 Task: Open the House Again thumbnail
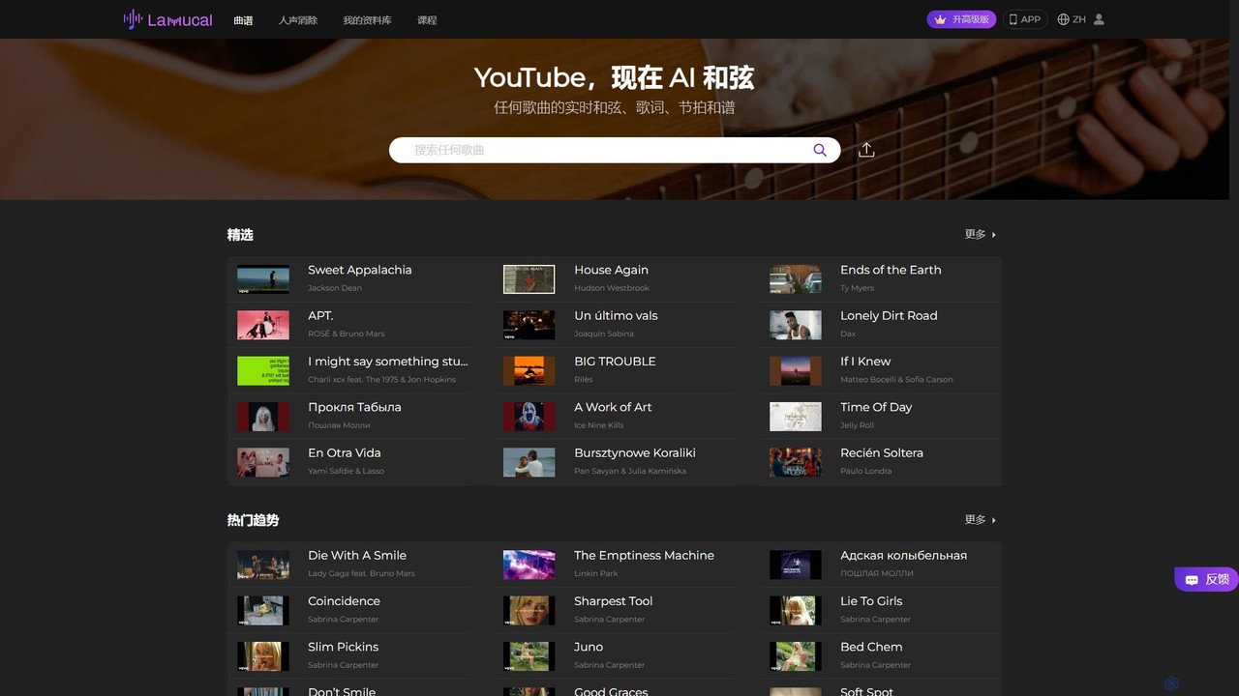[529, 279]
